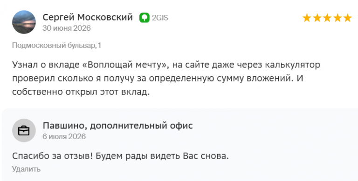Image resolution: width=358 pixels, height=181 pixels.
Task: Click the fifth rating star
Action: (x=347, y=18)
